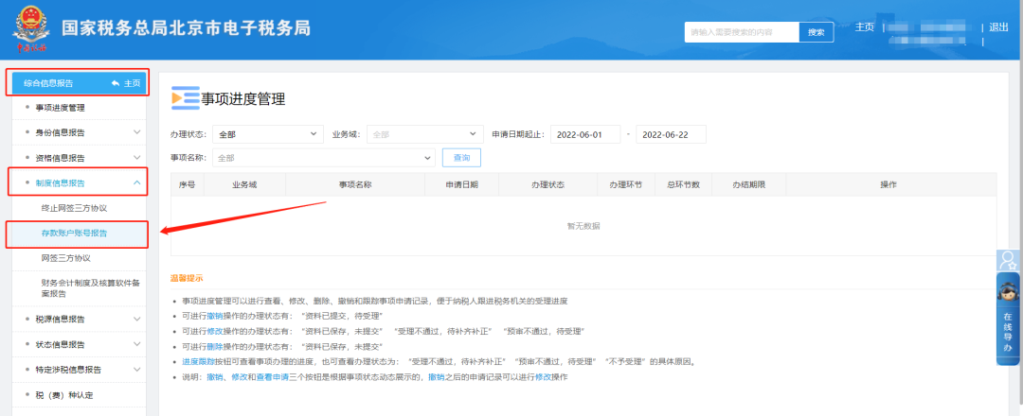The image size is (1023, 416).
Task: Click the start date field 2022-06-01
Action: click(x=586, y=135)
